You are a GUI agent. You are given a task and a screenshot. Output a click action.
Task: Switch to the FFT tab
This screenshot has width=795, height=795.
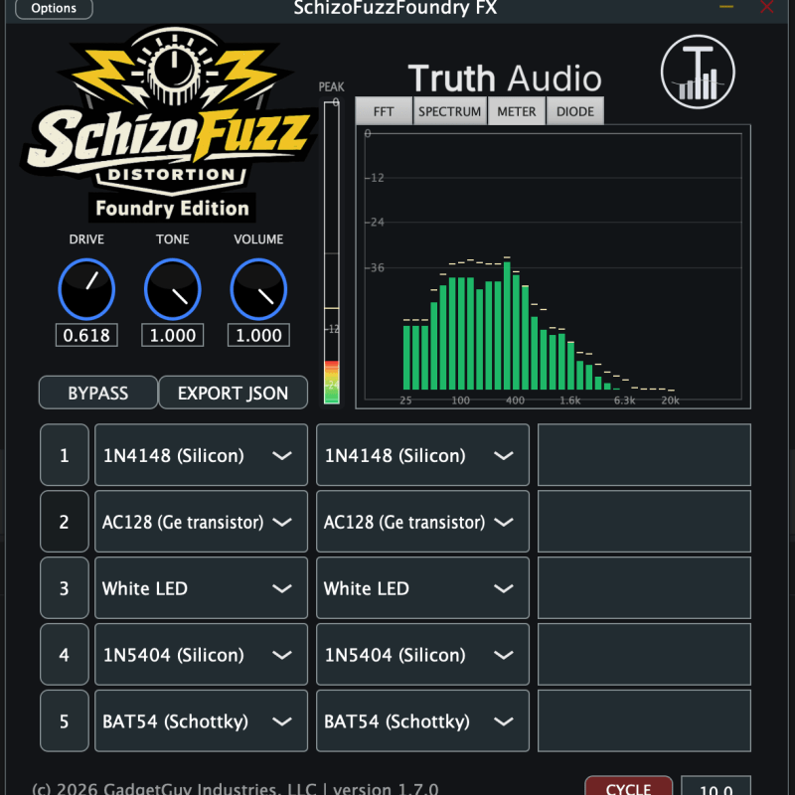(384, 111)
